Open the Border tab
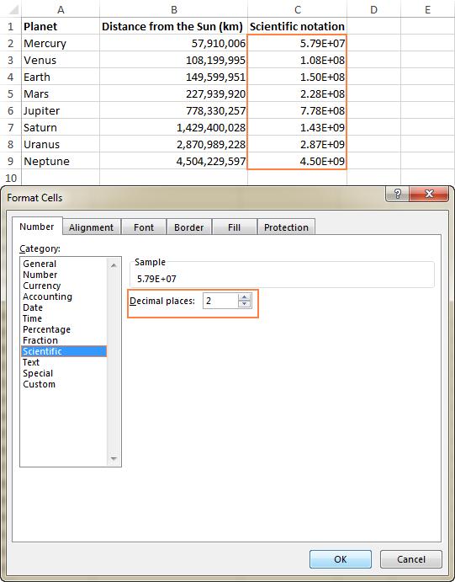Image resolution: width=455 pixels, height=582 pixels. click(189, 227)
